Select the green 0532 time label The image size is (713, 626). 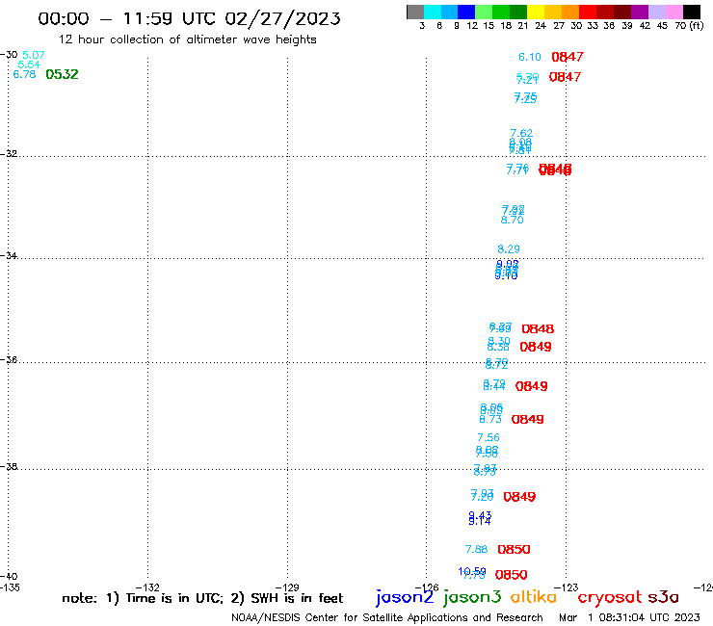(x=62, y=74)
